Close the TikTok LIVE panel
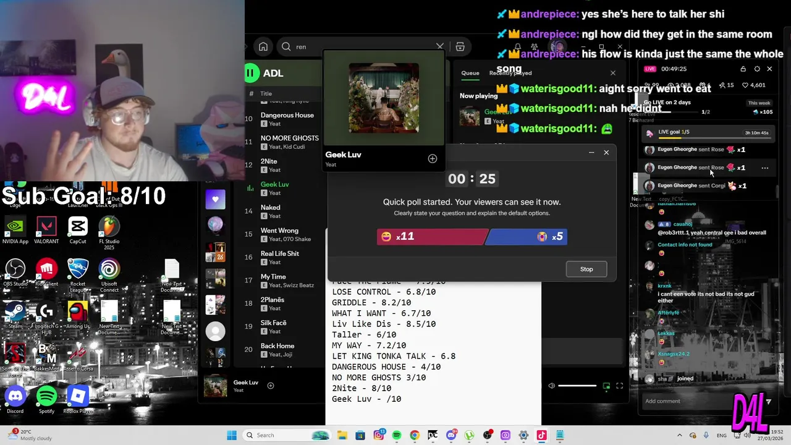The height and width of the screenshot is (445, 791). (769, 69)
